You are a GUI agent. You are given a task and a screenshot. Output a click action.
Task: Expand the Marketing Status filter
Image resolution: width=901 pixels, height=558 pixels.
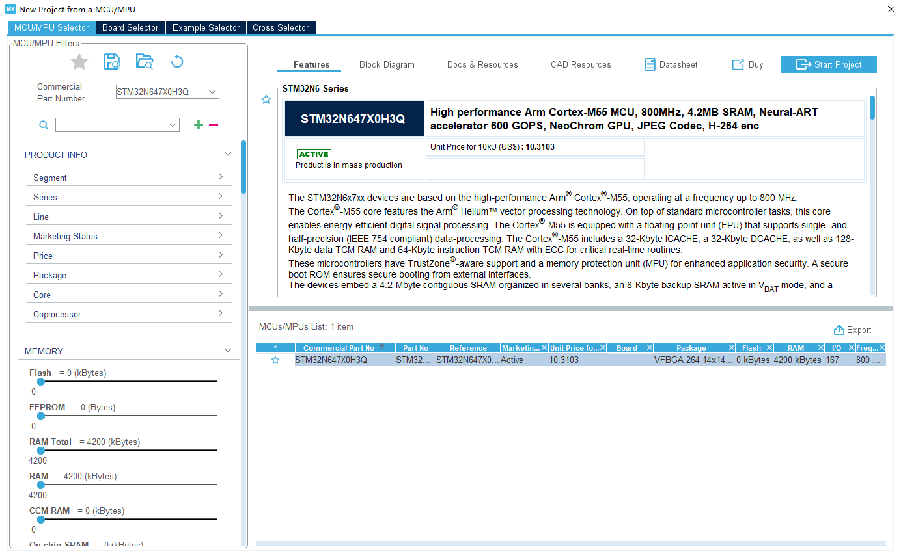[x=221, y=235]
